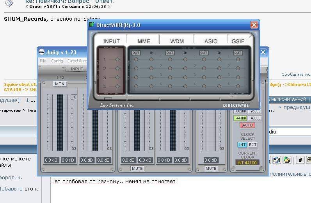Click the hash symbol editor toolbar icon
This screenshot has width=311, height=203.
click(x=300, y=160)
